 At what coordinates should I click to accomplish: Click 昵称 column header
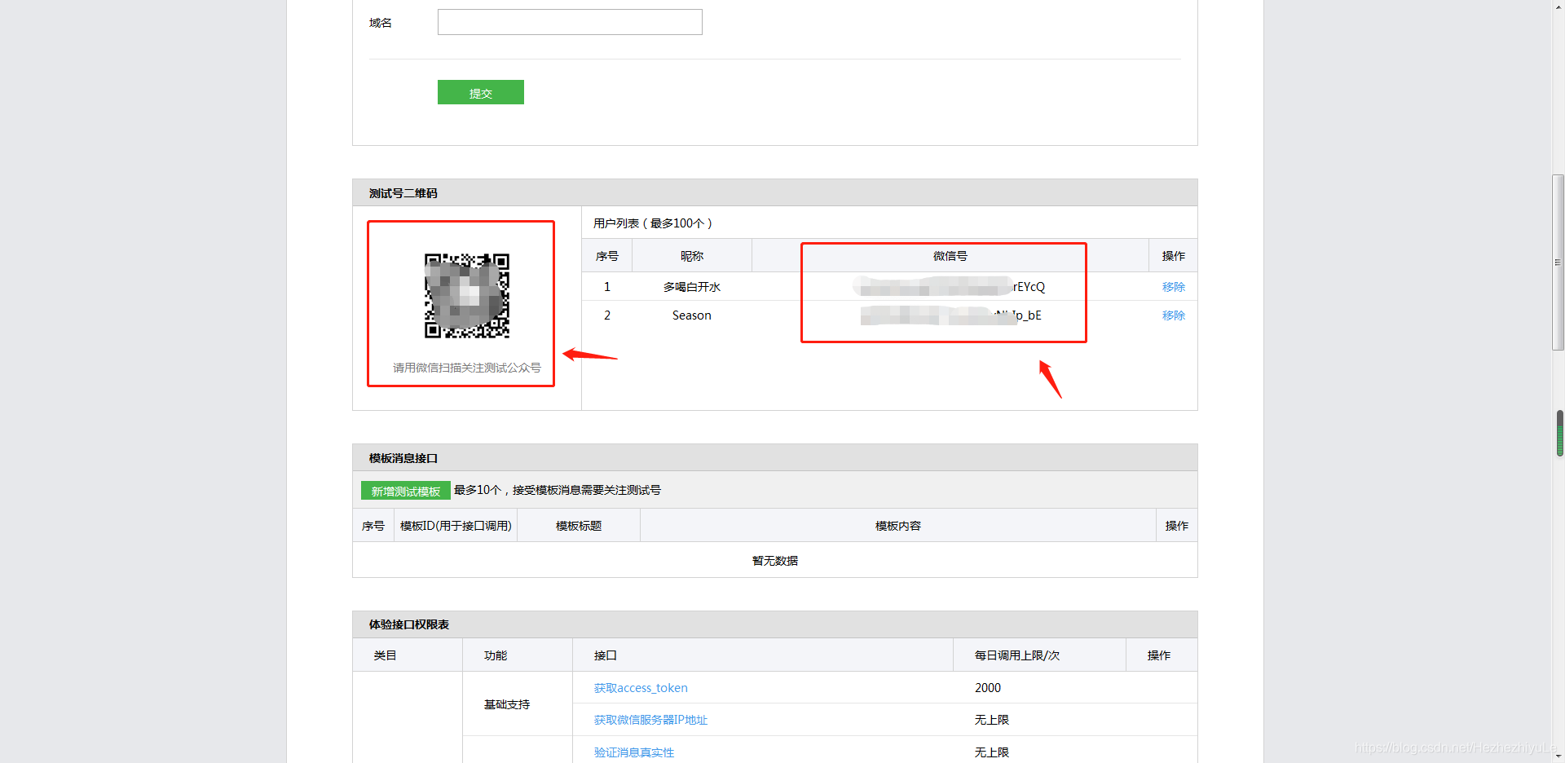pyautogui.click(x=691, y=256)
